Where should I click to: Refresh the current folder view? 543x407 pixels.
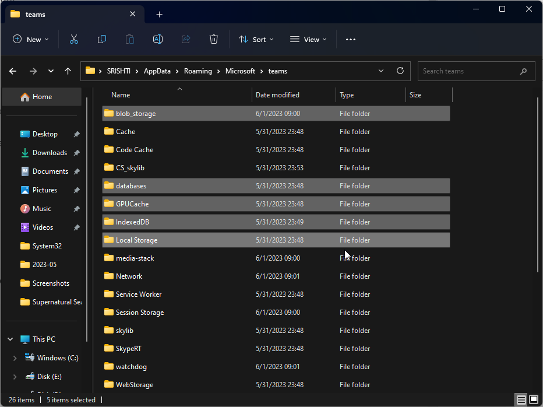point(400,71)
